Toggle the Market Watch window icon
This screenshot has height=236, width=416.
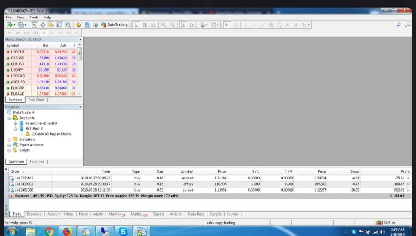(x=35, y=25)
